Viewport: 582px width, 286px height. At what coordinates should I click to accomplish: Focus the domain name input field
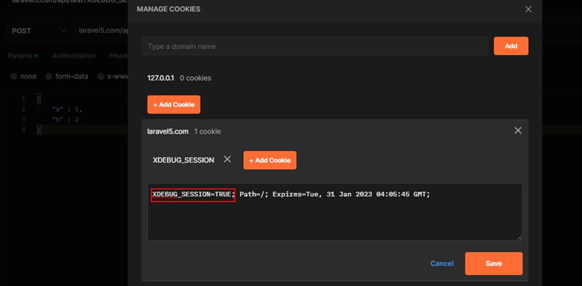coord(314,46)
